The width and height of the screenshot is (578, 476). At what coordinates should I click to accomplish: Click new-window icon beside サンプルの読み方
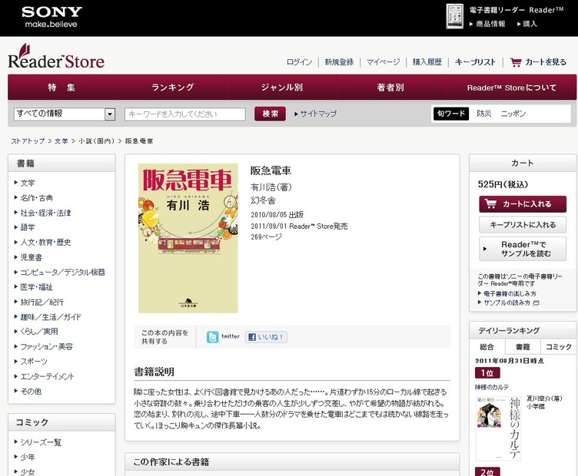(536, 303)
